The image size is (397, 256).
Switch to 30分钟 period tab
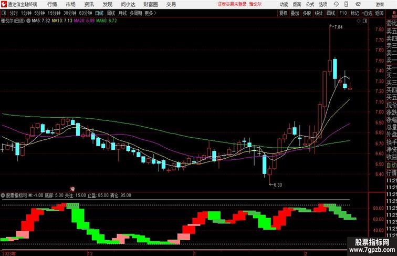point(70,13)
